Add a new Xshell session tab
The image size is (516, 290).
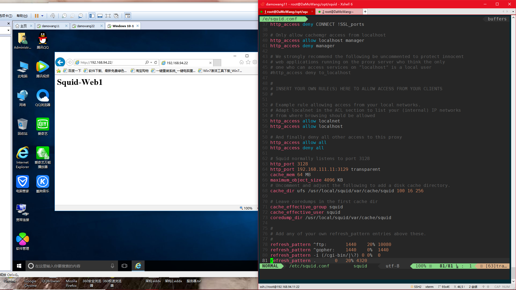pos(365,12)
